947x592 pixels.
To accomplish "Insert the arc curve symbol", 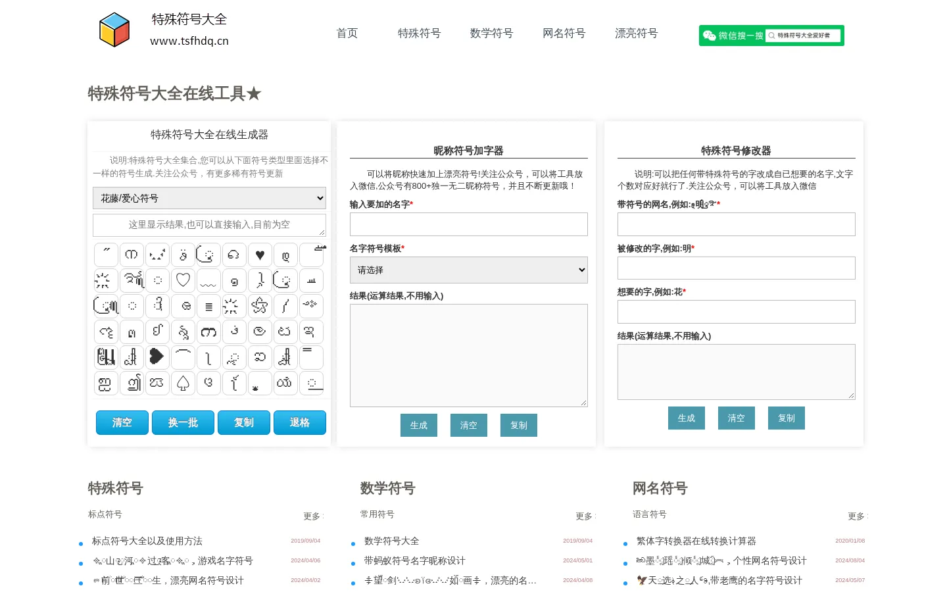I will point(183,357).
